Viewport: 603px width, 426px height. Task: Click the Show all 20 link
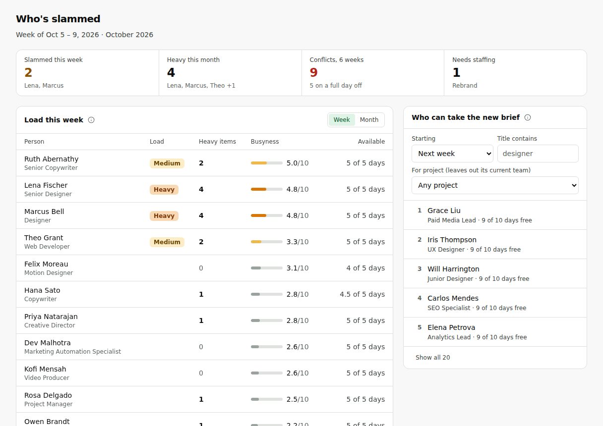click(433, 358)
